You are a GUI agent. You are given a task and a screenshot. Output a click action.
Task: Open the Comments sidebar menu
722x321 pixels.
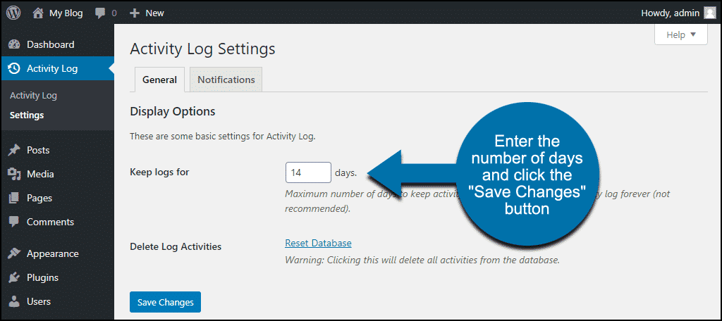tap(57, 222)
